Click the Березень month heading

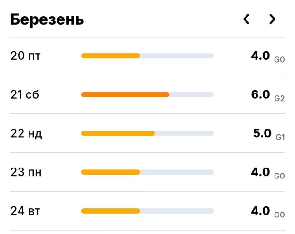tap(47, 19)
